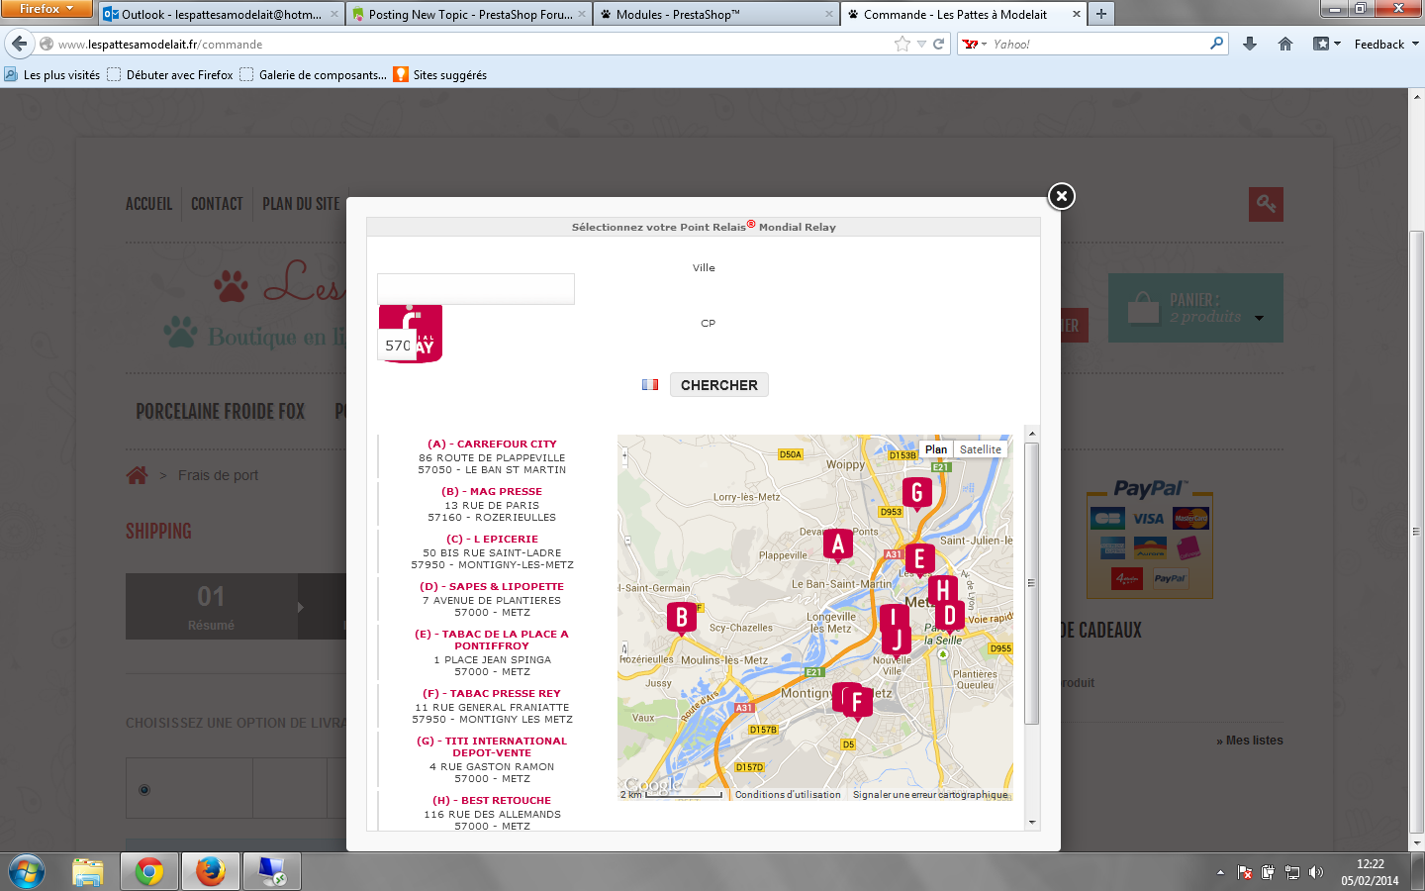Screen dimensions: 1425x891
Task: Click the URL address bar
Action: tap(475, 45)
